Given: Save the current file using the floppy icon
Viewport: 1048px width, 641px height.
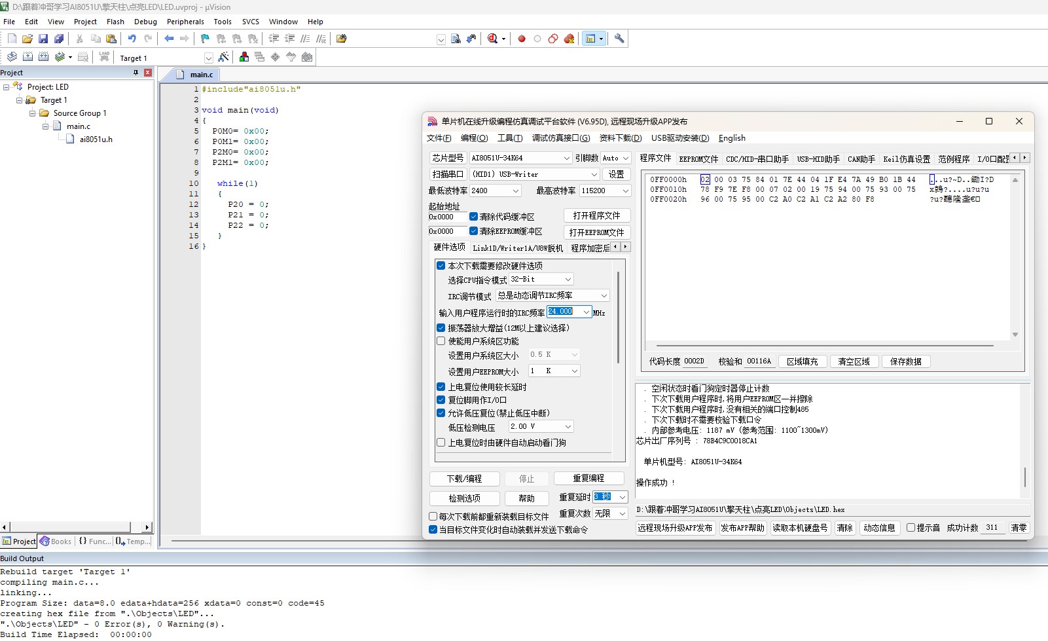Looking at the screenshot, I should 43,39.
